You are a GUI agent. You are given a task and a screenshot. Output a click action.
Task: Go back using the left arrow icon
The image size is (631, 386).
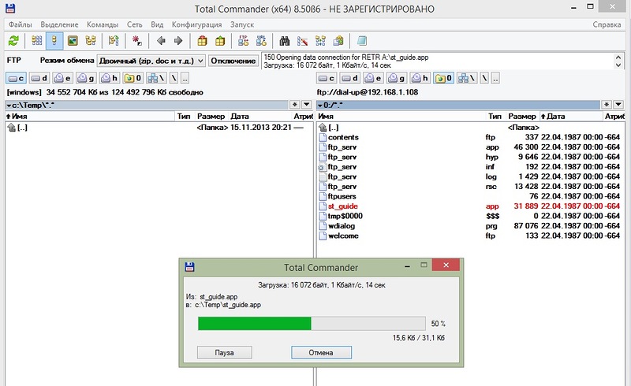pos(161,41)
